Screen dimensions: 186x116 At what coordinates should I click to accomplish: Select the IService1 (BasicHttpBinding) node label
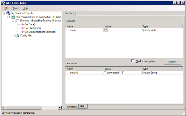pyautogui.click(x=41, y=21)
